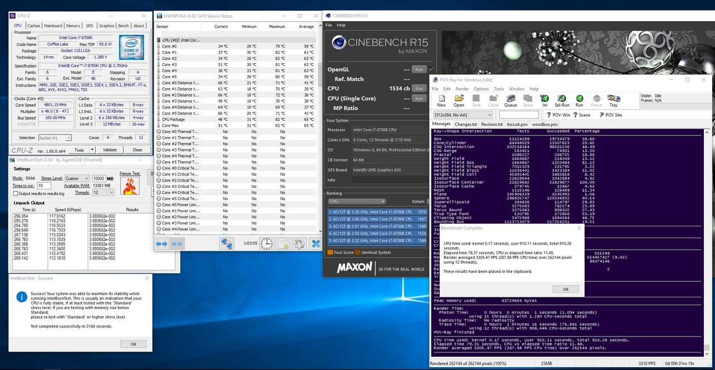
Task: Open the File menu in Cinebench
Action: [x=328, y=25]
